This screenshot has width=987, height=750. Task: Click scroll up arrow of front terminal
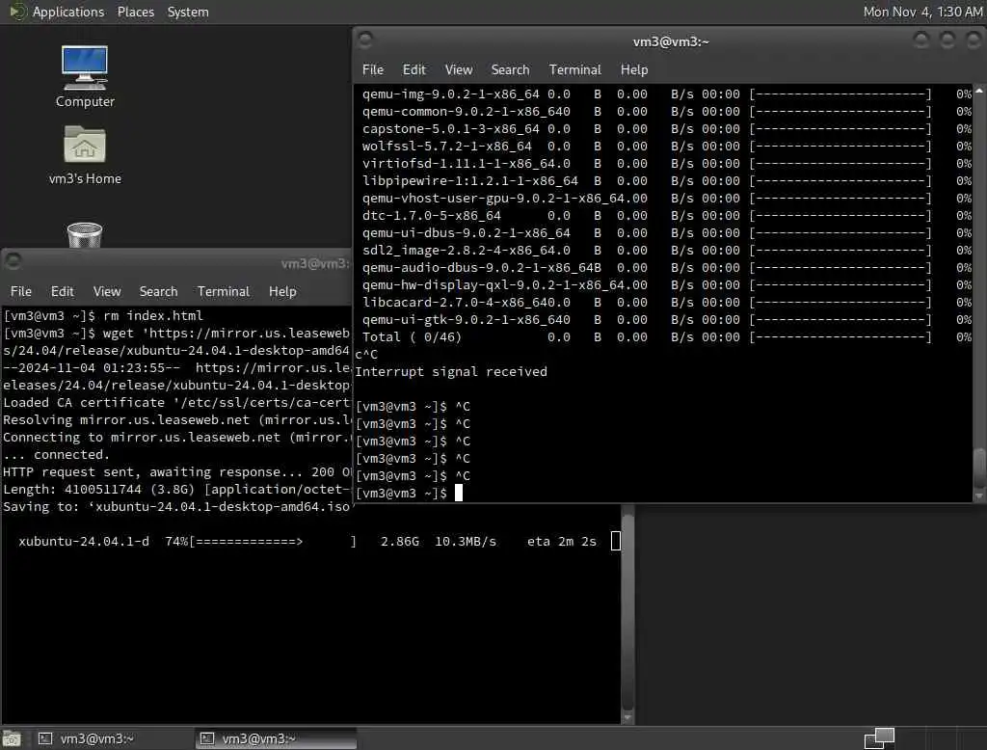[x=979, y=92]
